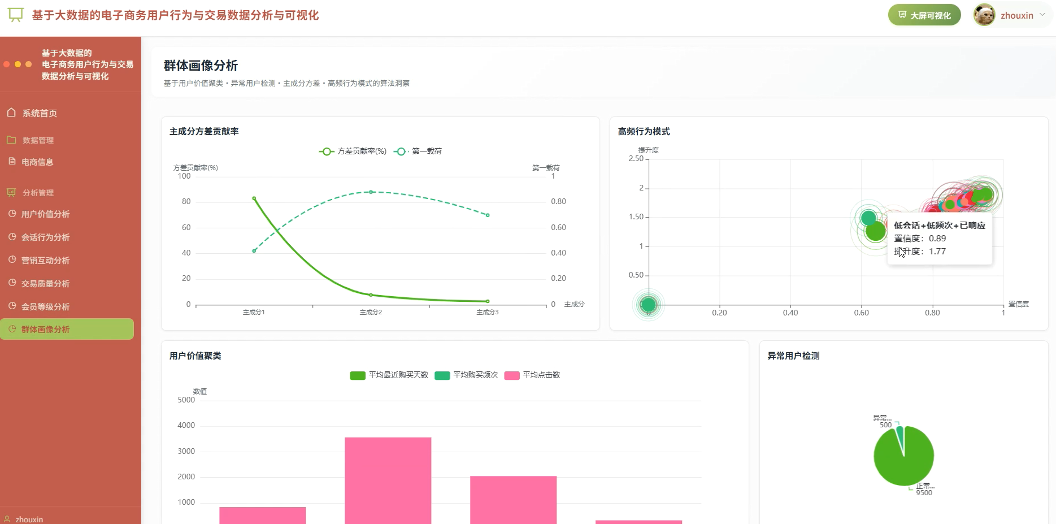Click the tooltip text 置信度: 0.89

pyautogui.click(x=920, y=239)
